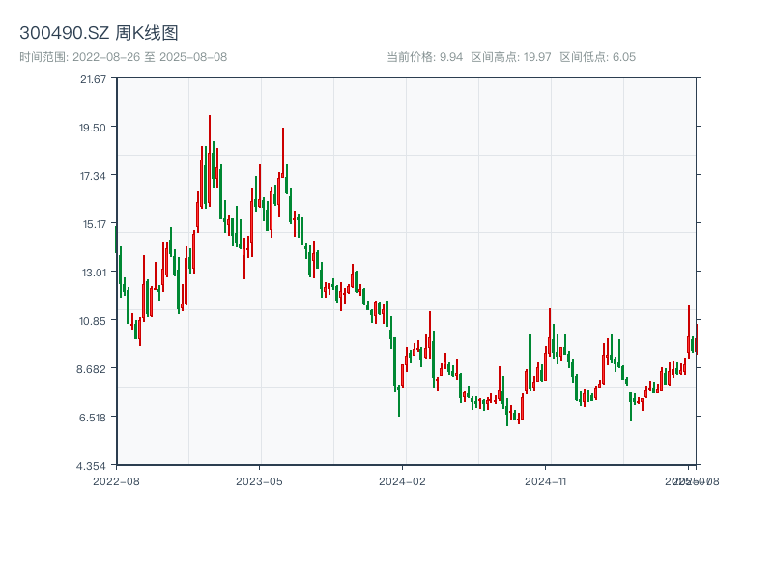Image resolution: width=773 pixels, height=580 pixels.
Task: Click the lowest green candle wick of early 2024
Action: pyautogui.click(x=399, y=400)
